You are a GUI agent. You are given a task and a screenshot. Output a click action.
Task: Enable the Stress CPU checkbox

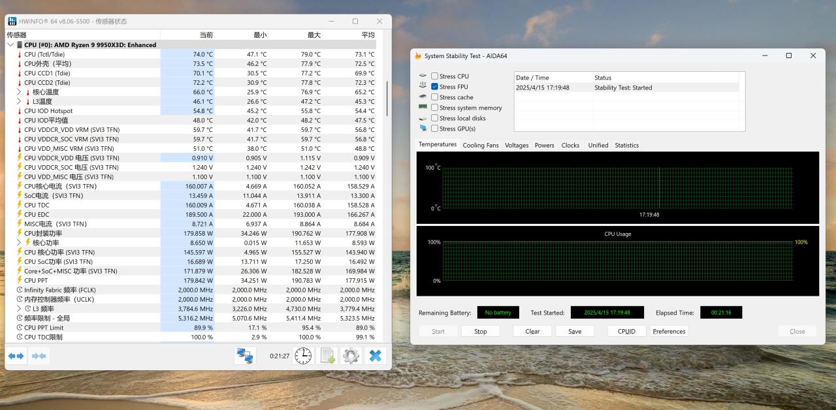click(x=434, y=76)
